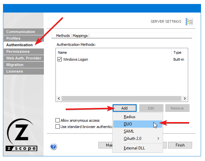Click the z/Scope logo
Viewport: 205px width, 161px height.
tap(21, 135)
